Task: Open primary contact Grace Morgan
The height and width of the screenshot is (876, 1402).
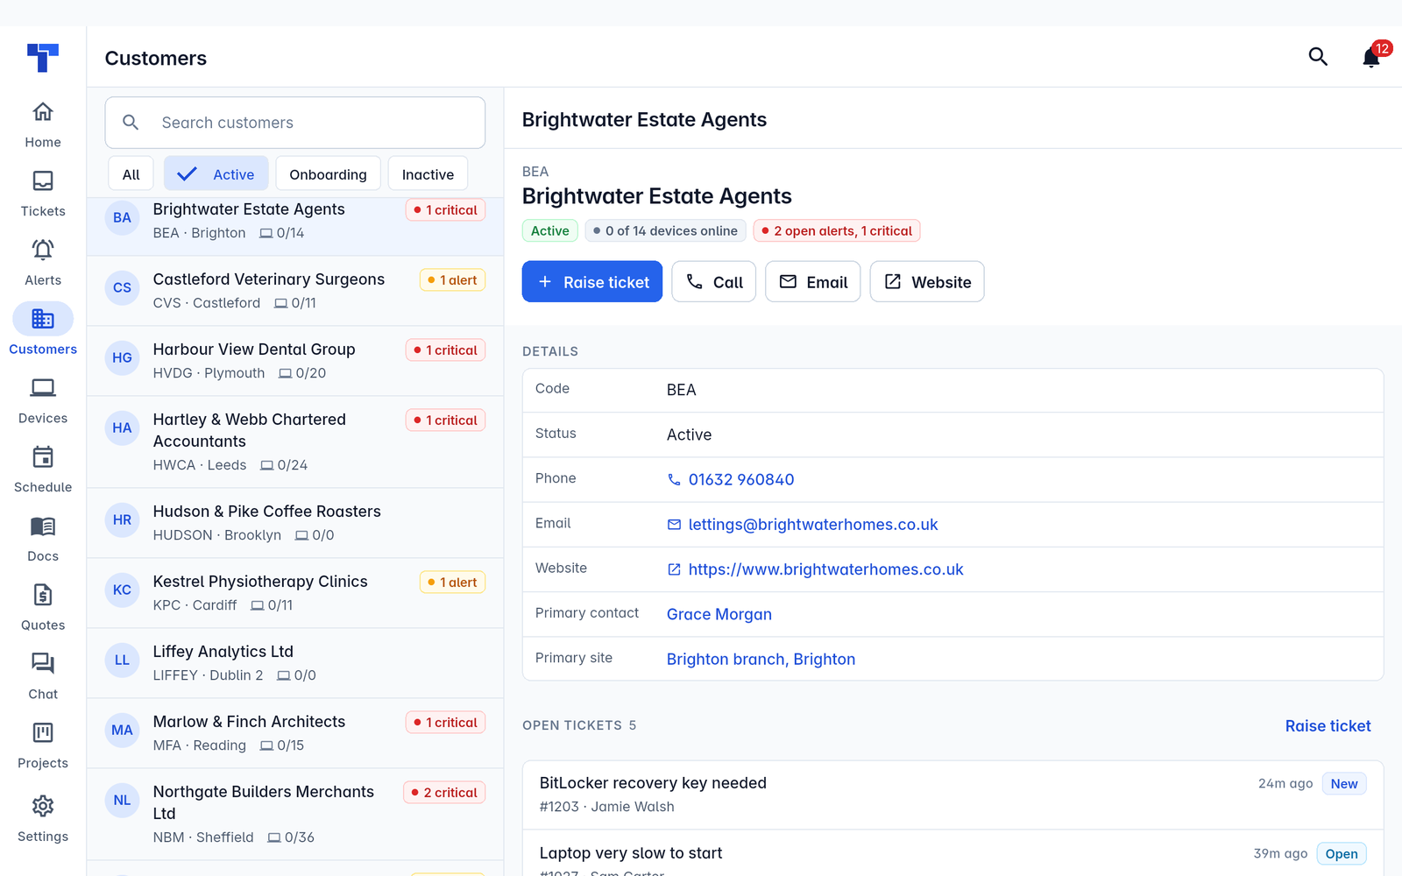Action: [719, 615]
